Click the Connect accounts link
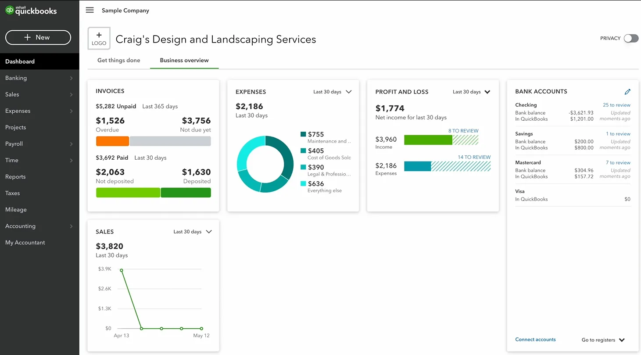 pyautogui.click(x=535, y=340)
